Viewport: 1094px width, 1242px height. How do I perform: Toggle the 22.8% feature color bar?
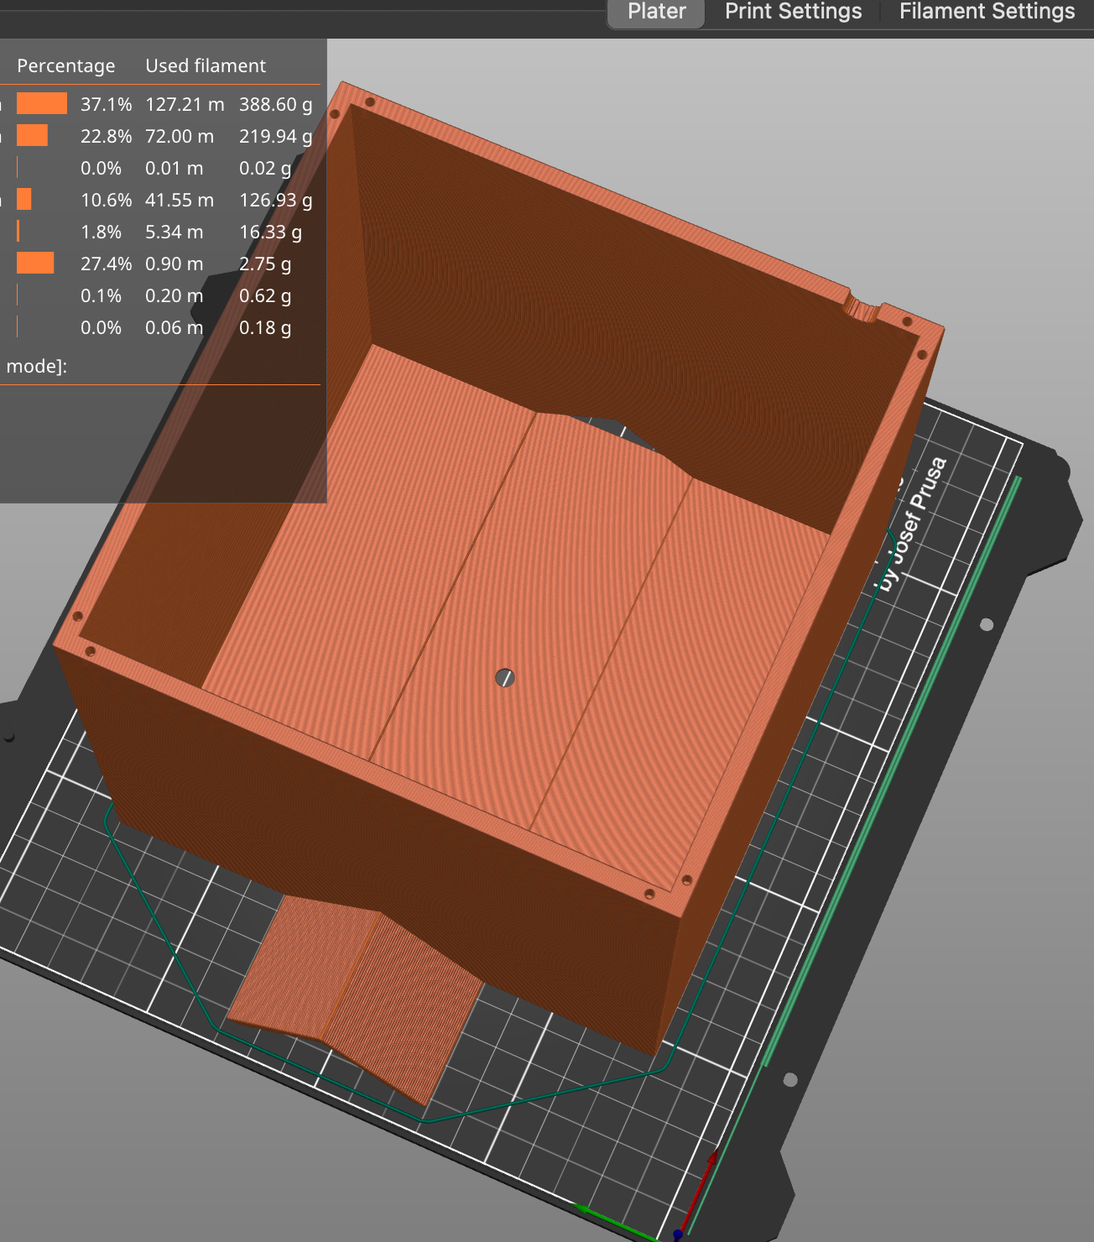[x=33, y=136]
